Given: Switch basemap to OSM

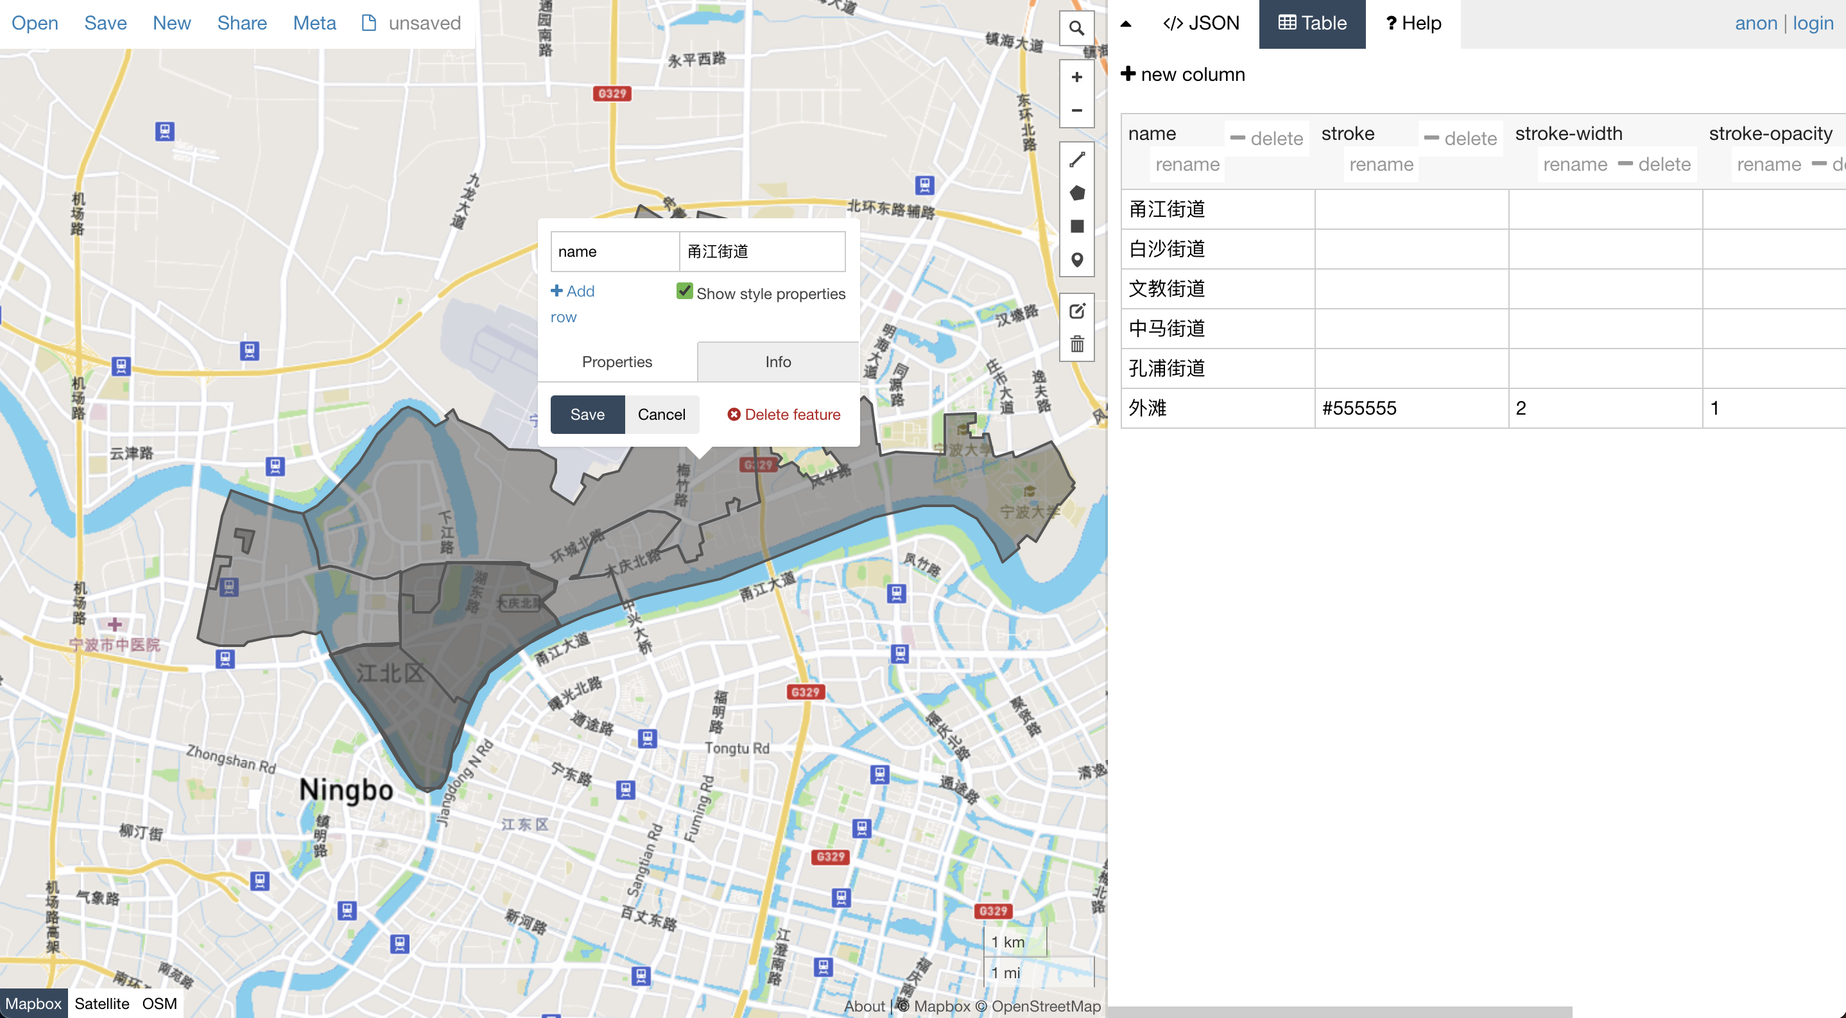Looking at the screenshot, I should (159, 1004).
